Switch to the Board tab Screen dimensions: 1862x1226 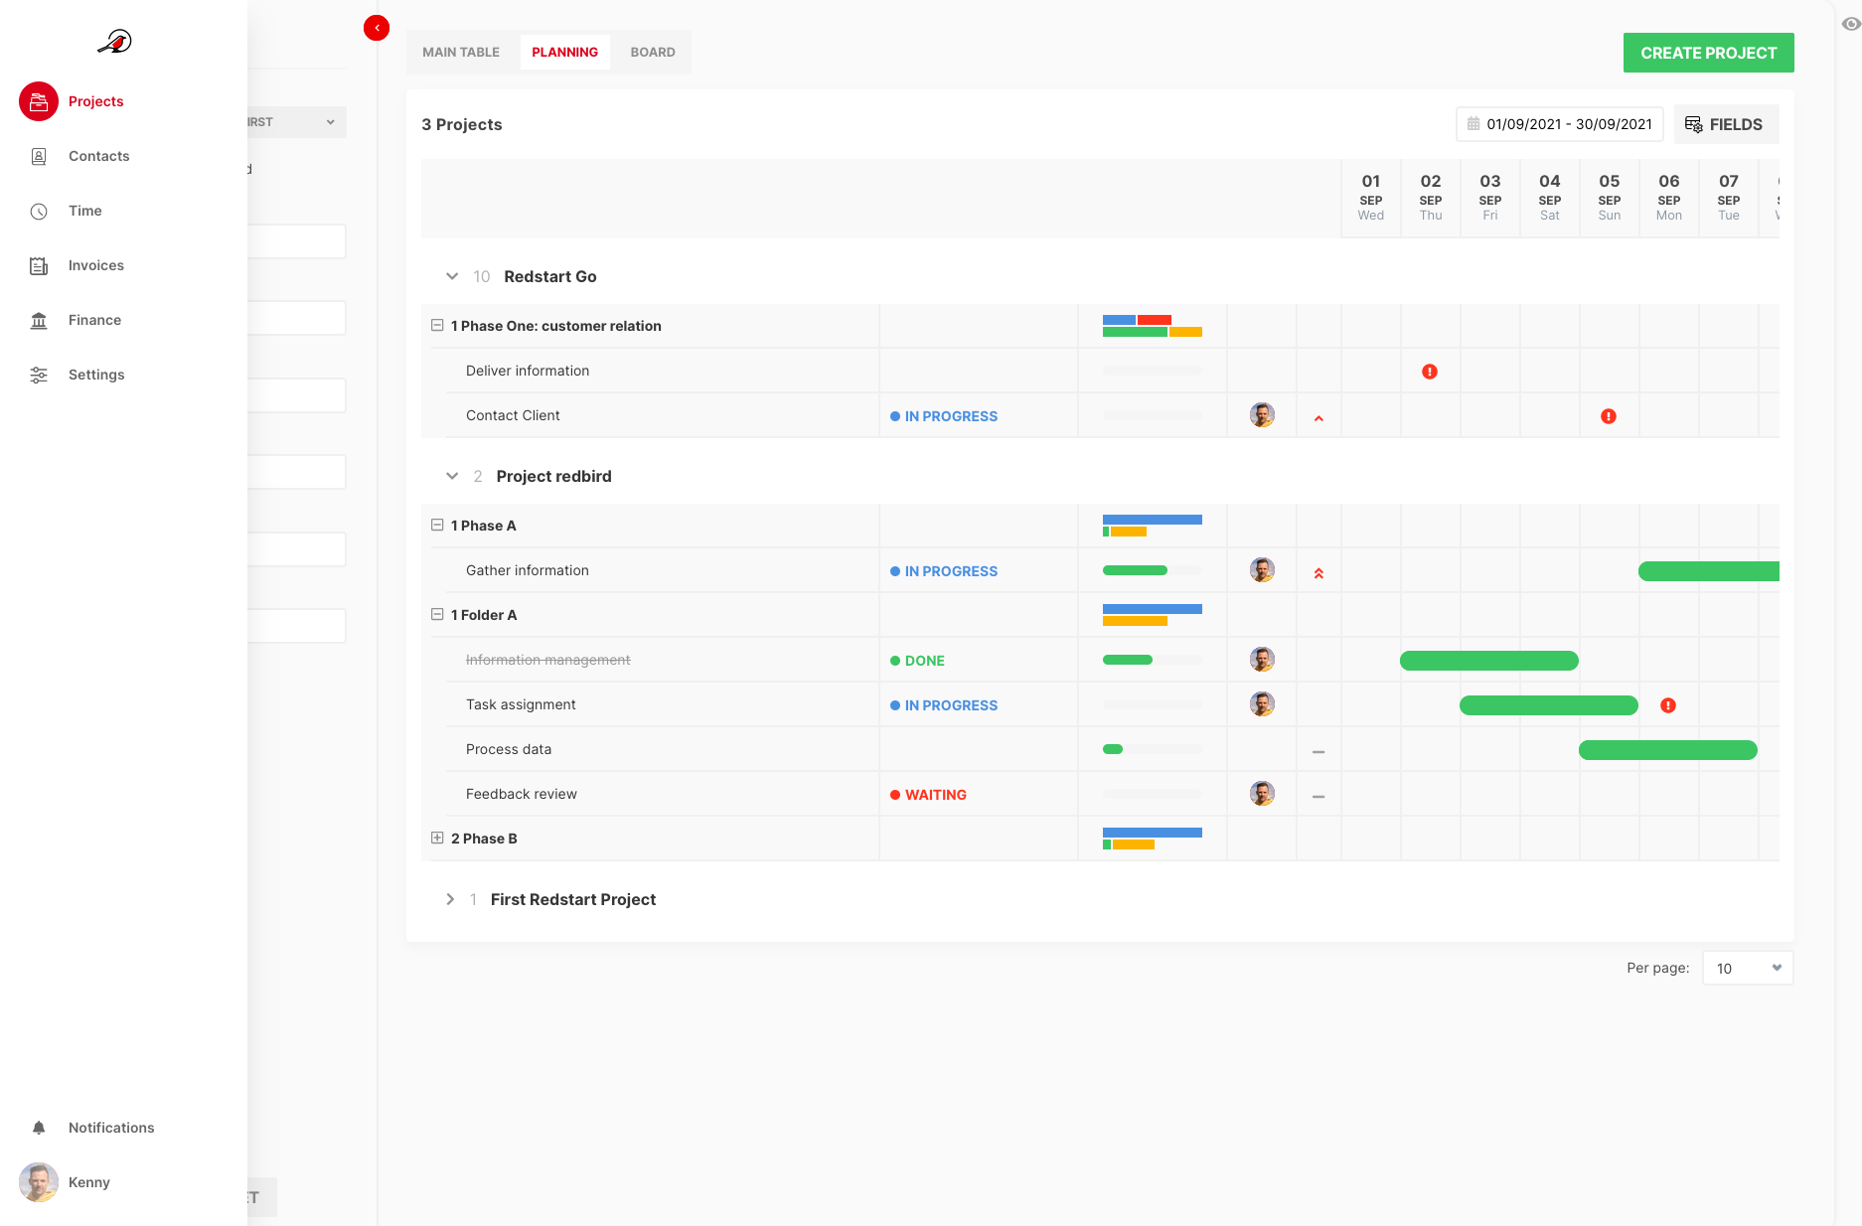(652, 52)
